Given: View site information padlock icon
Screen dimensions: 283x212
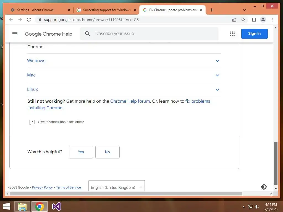Looking at the screenshot, I should click(40, 20).
